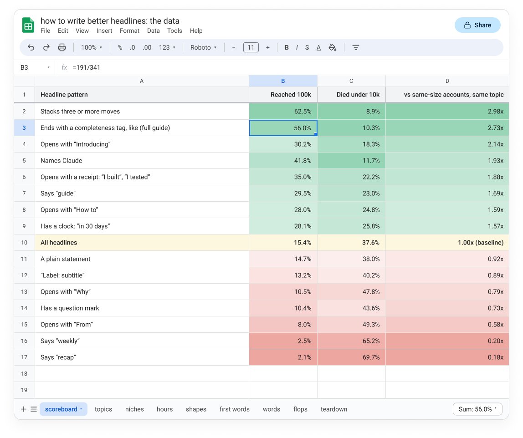Viewport: 523px width, 438px height.
Task: Open the text color picker
Action: click(318, 47)
